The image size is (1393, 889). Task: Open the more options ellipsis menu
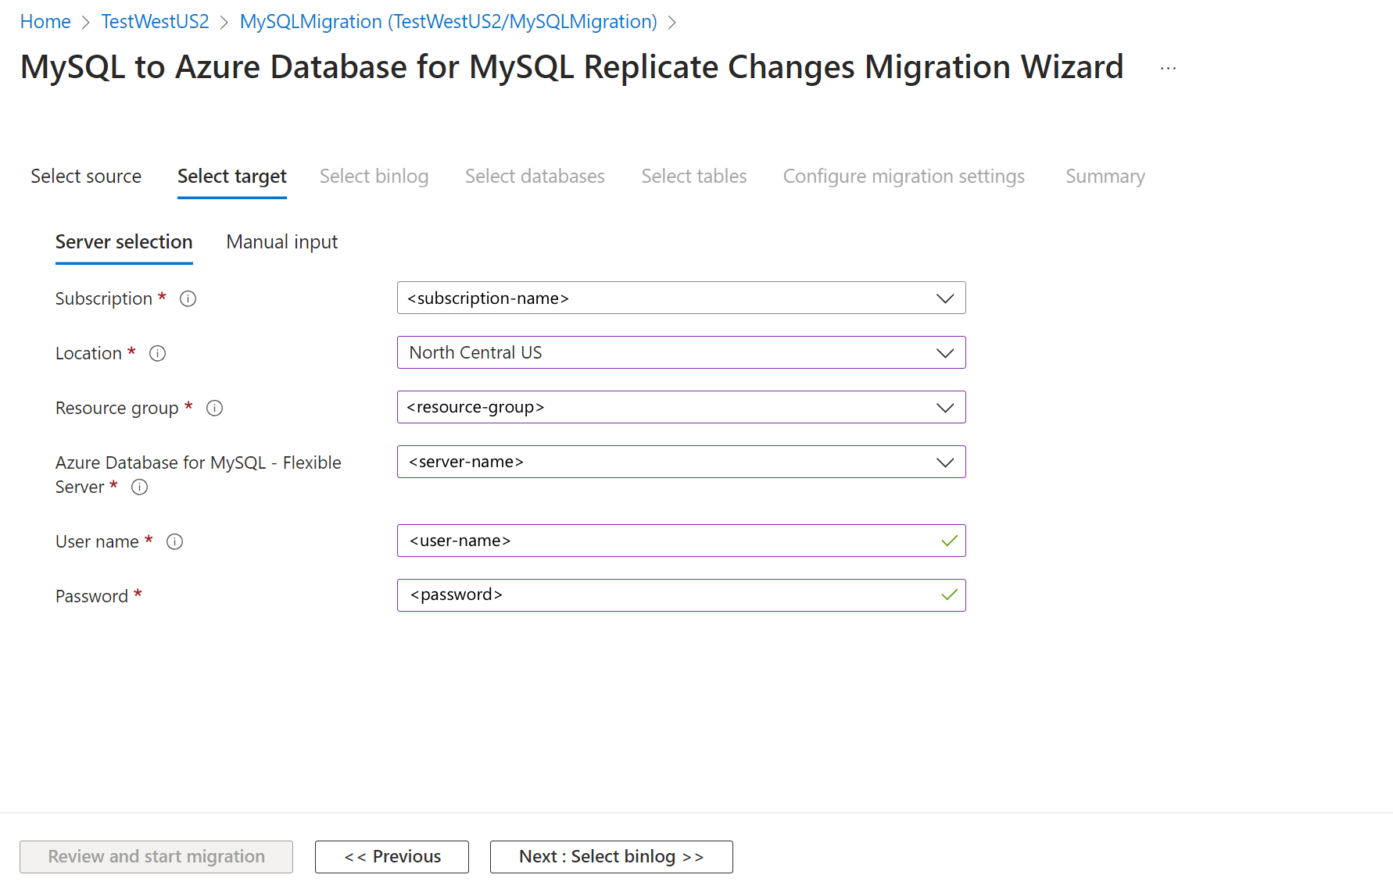tap(1168, 69)
